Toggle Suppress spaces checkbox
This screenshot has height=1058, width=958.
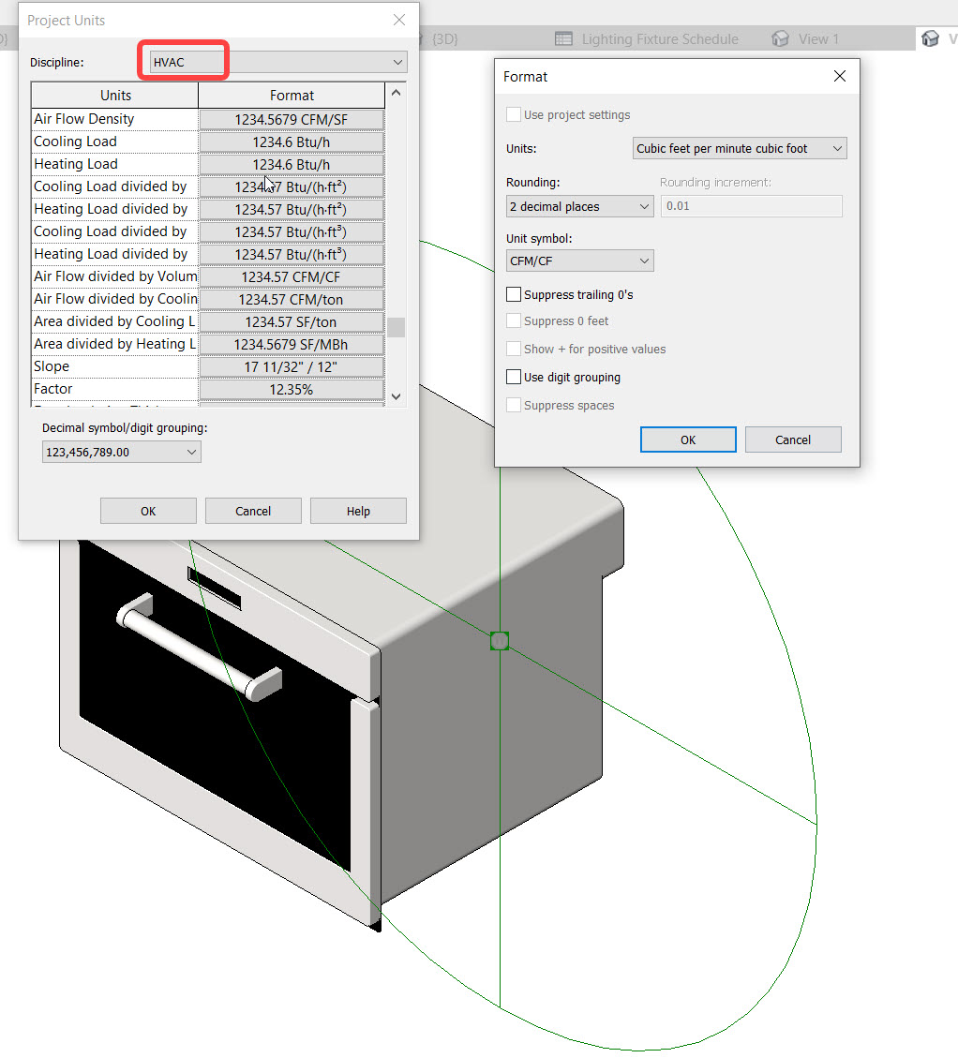coord(514,406)
